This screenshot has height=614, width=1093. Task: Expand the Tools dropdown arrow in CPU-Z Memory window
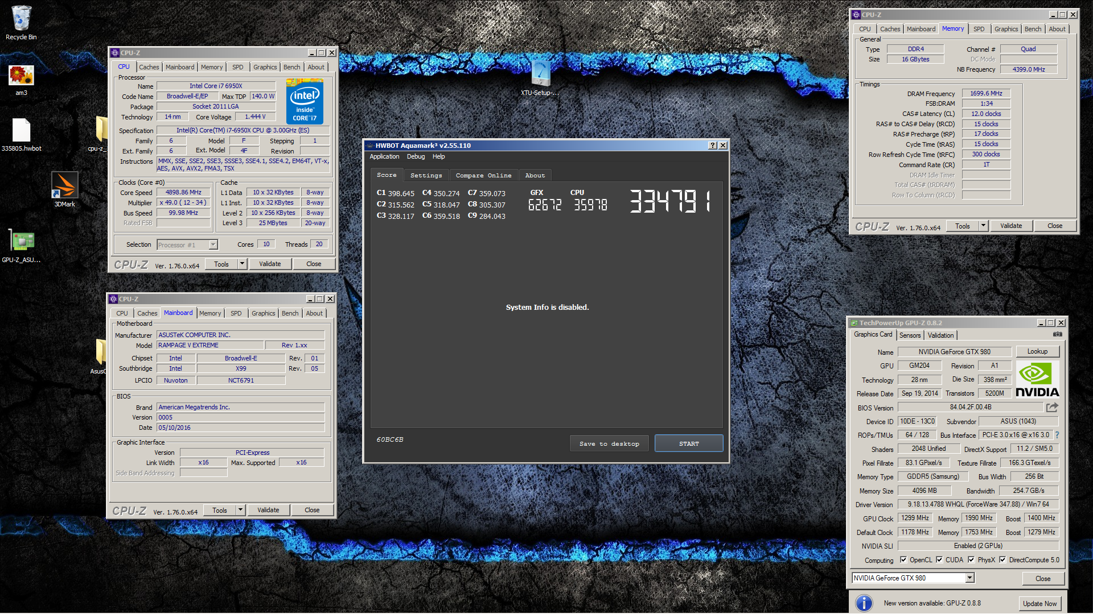tap(983, 226)
